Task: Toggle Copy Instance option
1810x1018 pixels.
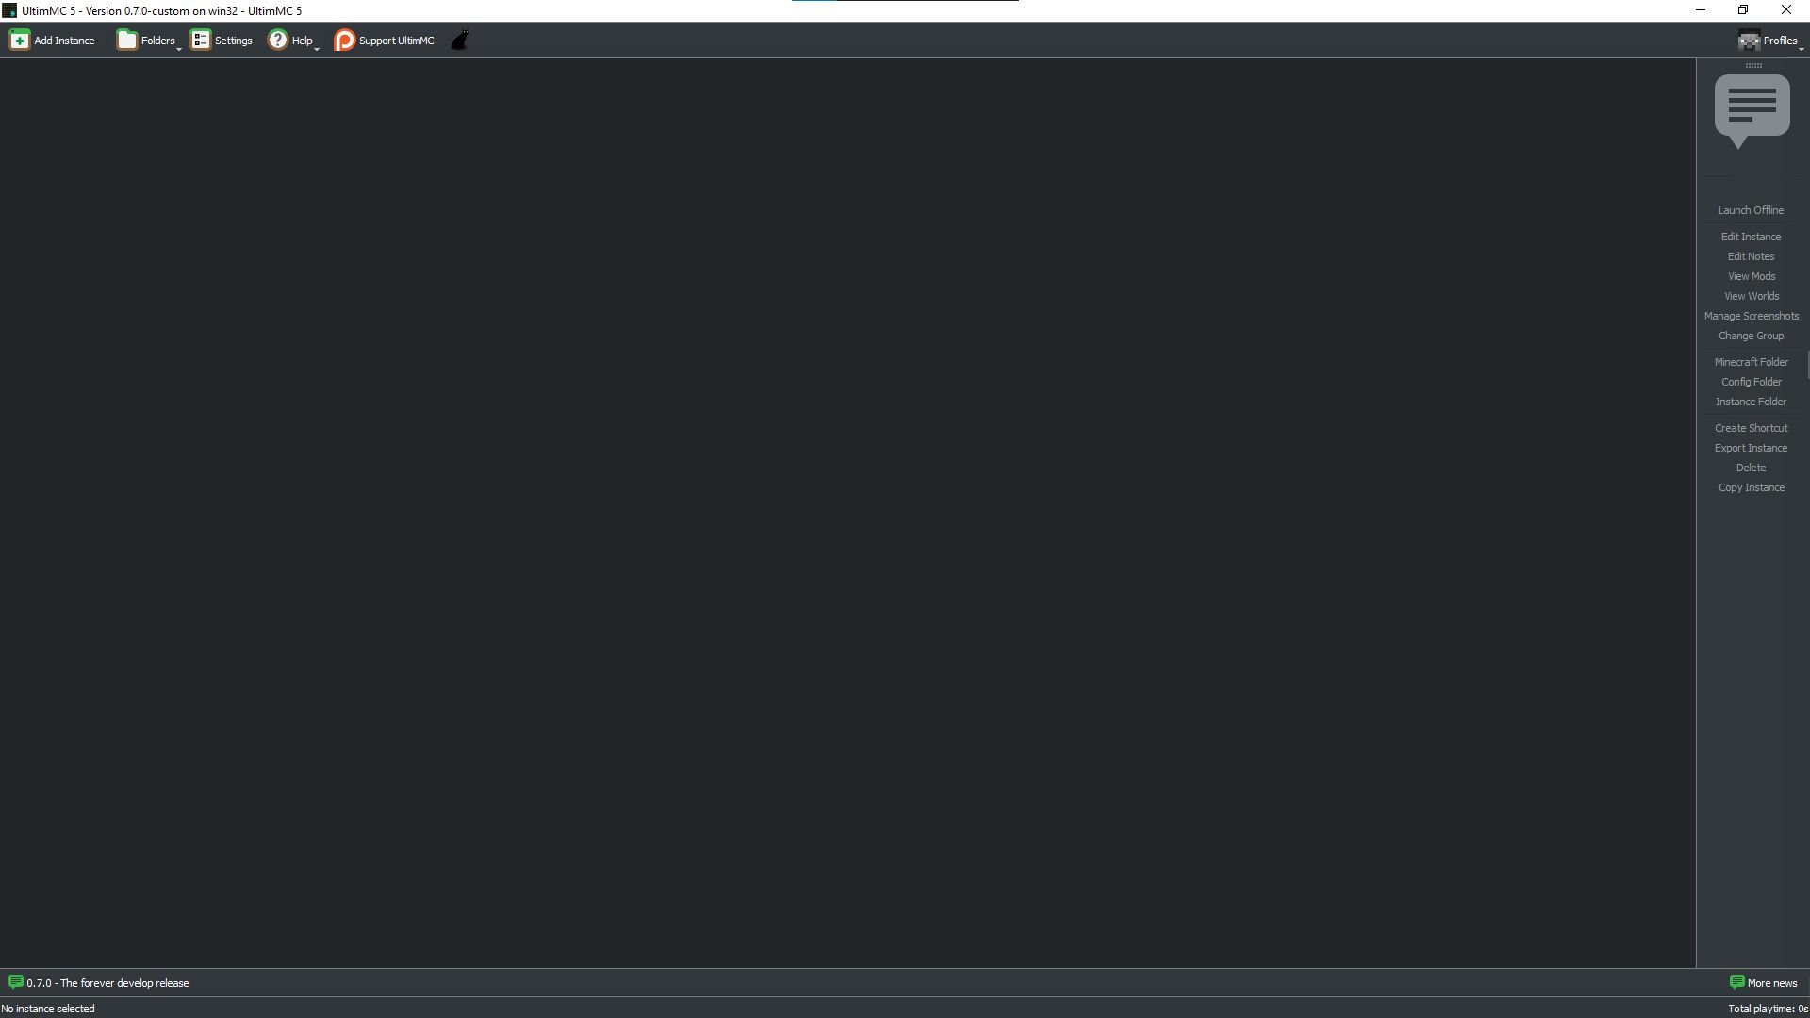Action: (1751, 486)
